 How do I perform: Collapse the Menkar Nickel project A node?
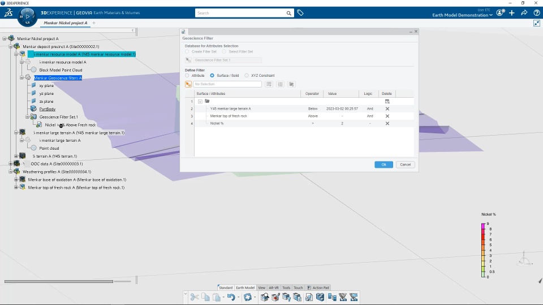coord(5,39)
